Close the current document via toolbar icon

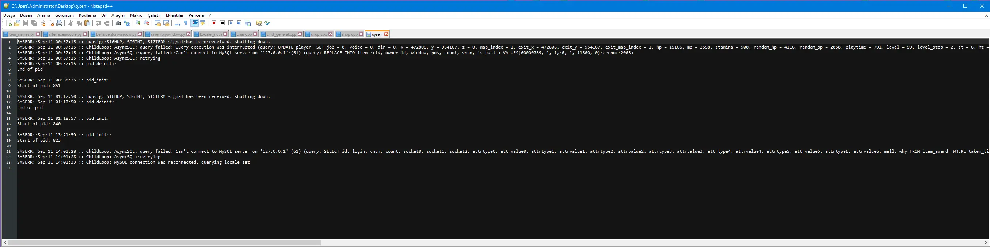click(42, 23)
